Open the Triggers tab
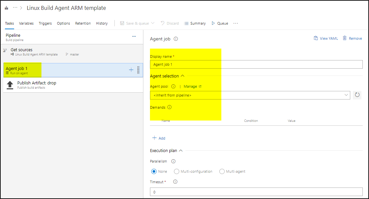This screenshot has height=199, width=369. click(45, 23)
